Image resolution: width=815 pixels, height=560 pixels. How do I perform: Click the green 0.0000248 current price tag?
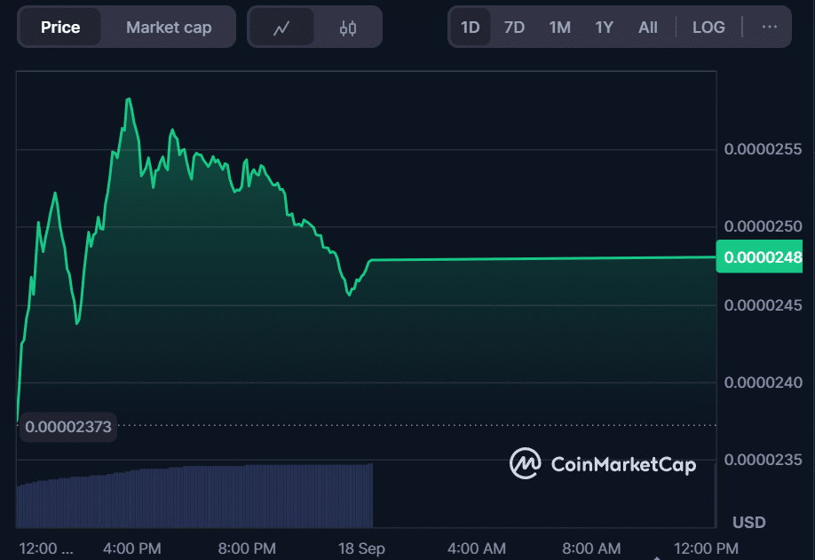(x=764, y=257)
